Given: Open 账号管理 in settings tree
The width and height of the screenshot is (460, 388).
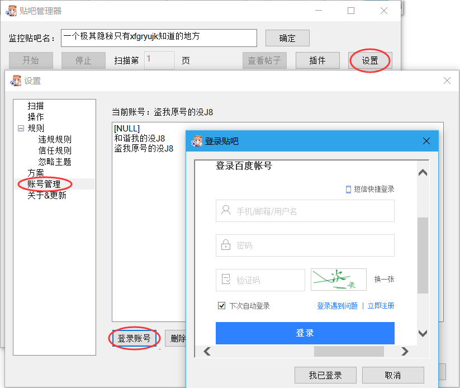Looking at the screenshot, I should 44,184.
